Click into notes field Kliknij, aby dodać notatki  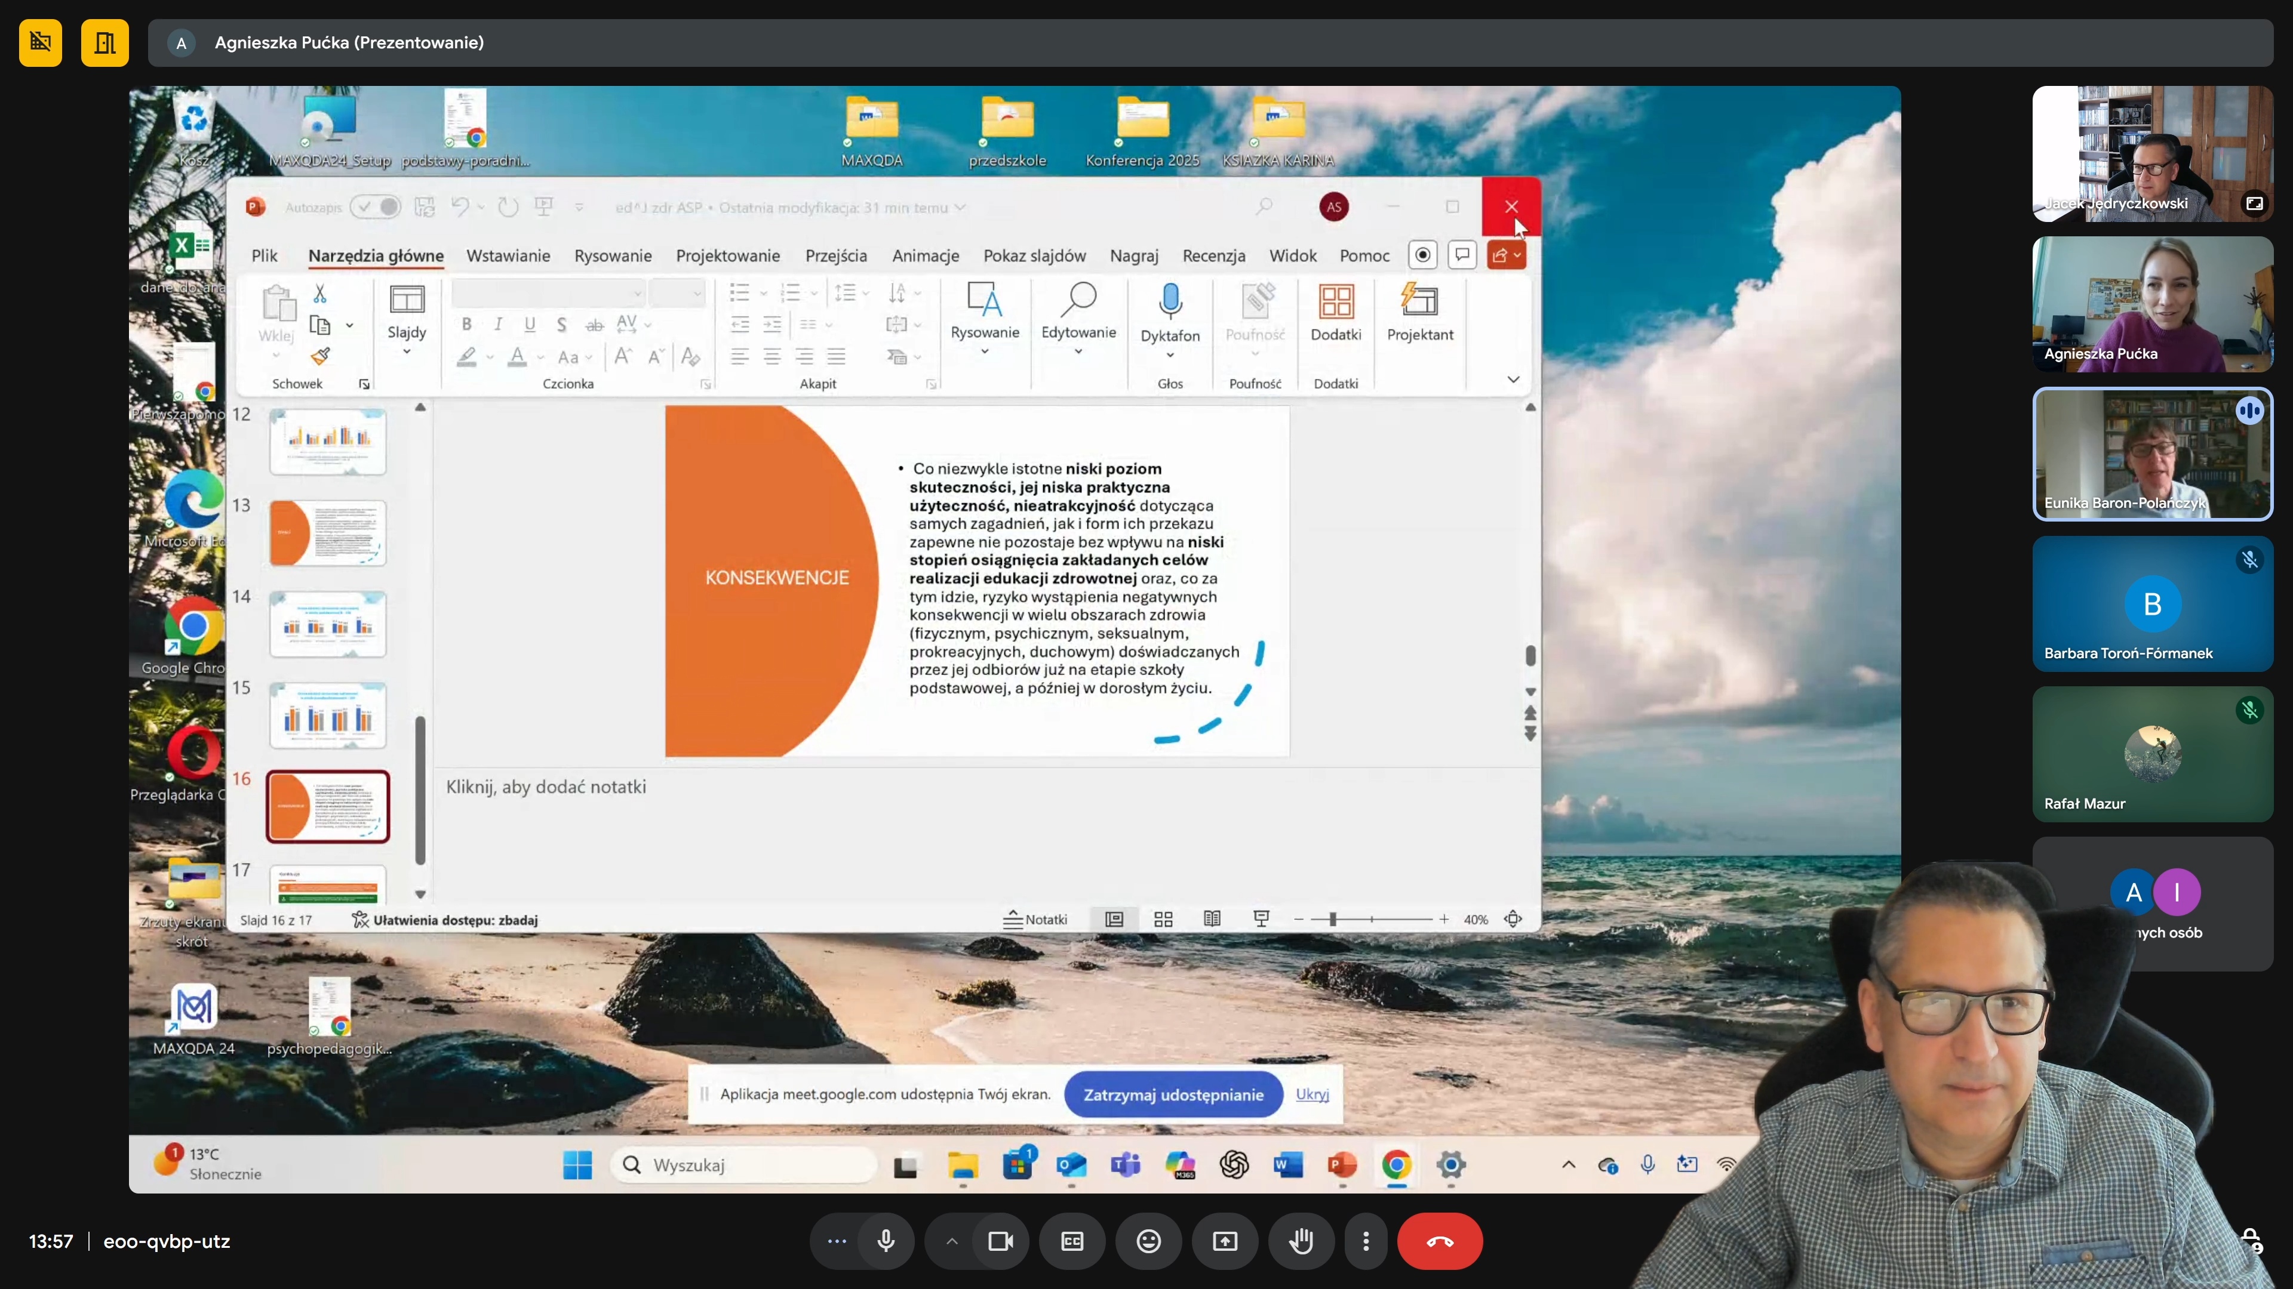click(x=546, y=787)
